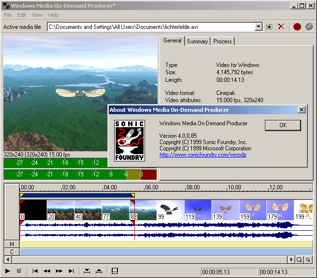The image size is (317, 278).
Task: Click the add media file icon
Action: coord(269,26)
